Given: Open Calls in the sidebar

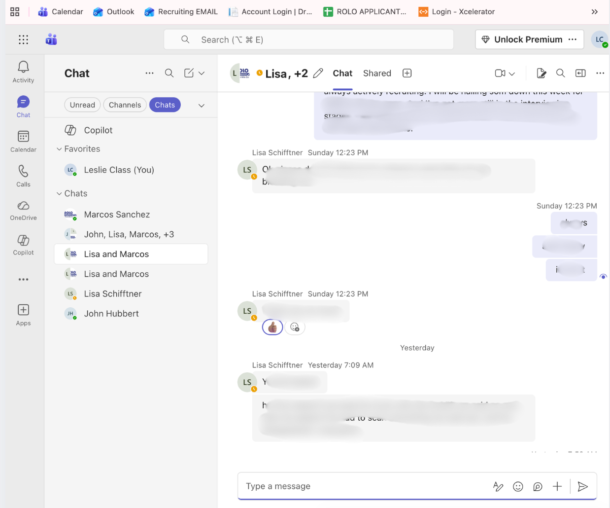Looking at the screenshot, I should (23, 176).
